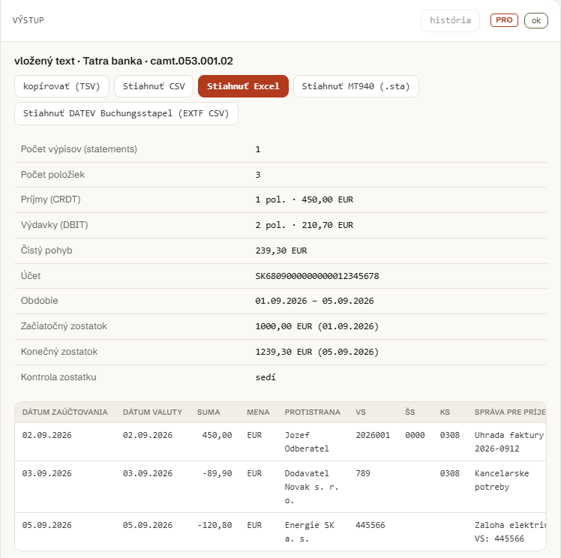The height and width of the screenshot is (558, 561).
Task: Select the amount 450,00
Action: pos(217,435)
